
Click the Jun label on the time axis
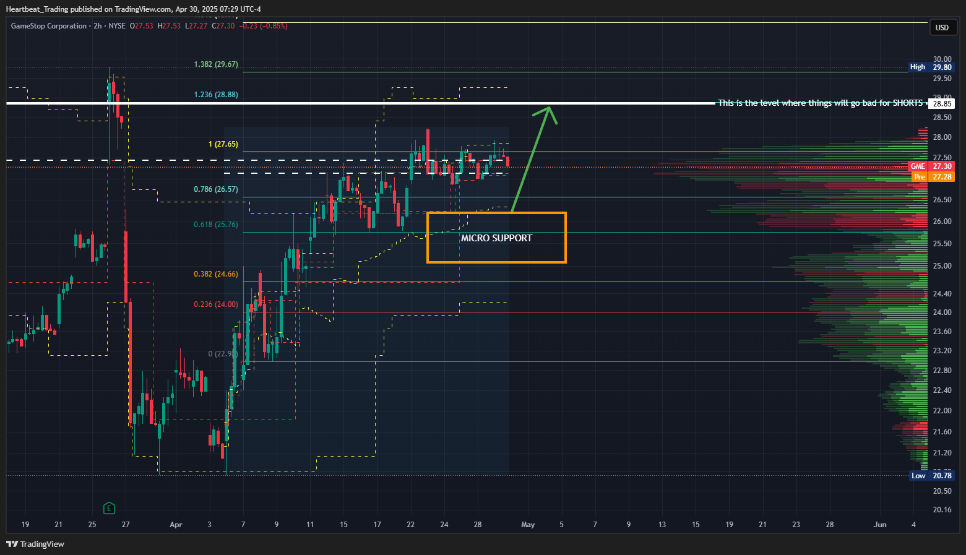click(879, 525)
